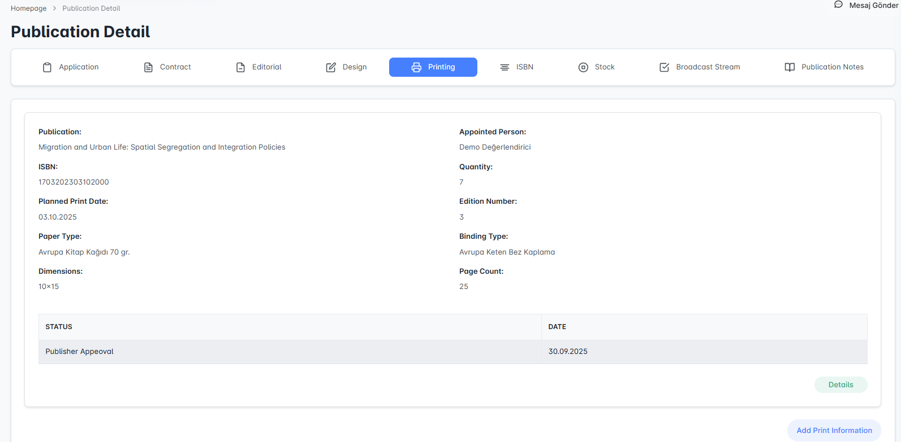Click the pencil icon beside Design

click(331, 67)
